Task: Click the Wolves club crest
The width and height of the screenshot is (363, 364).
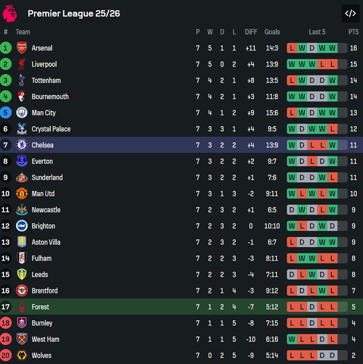Action: (x=22, y=356)
